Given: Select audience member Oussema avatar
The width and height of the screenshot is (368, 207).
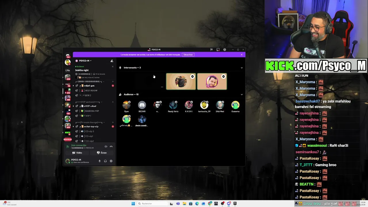Looking at the screenshot, I should tap(235, 105).
